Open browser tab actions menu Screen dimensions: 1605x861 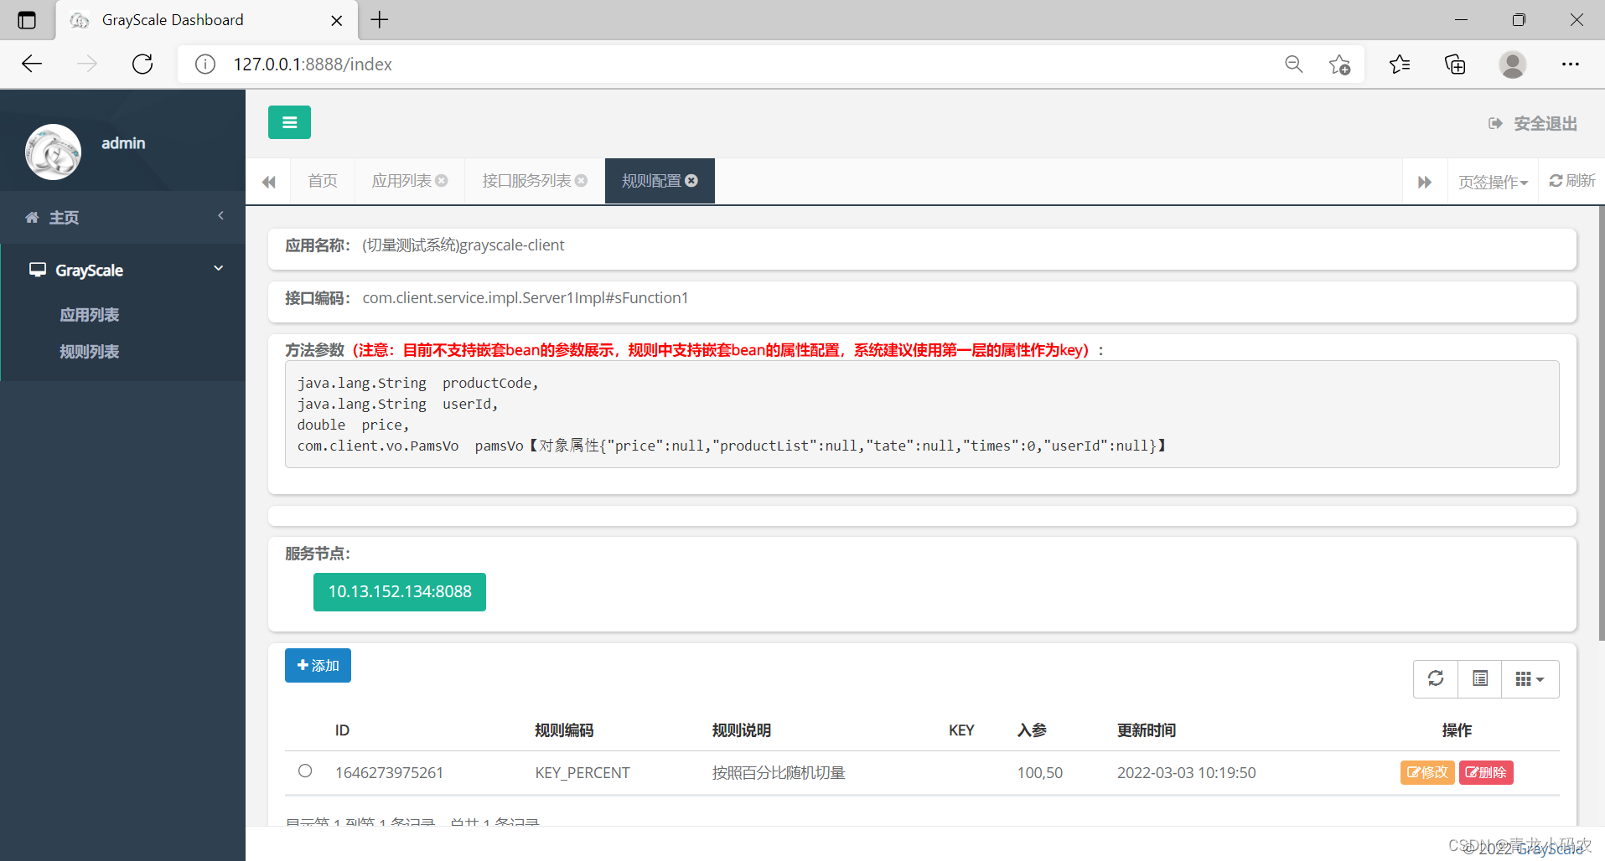click(27, 20)
